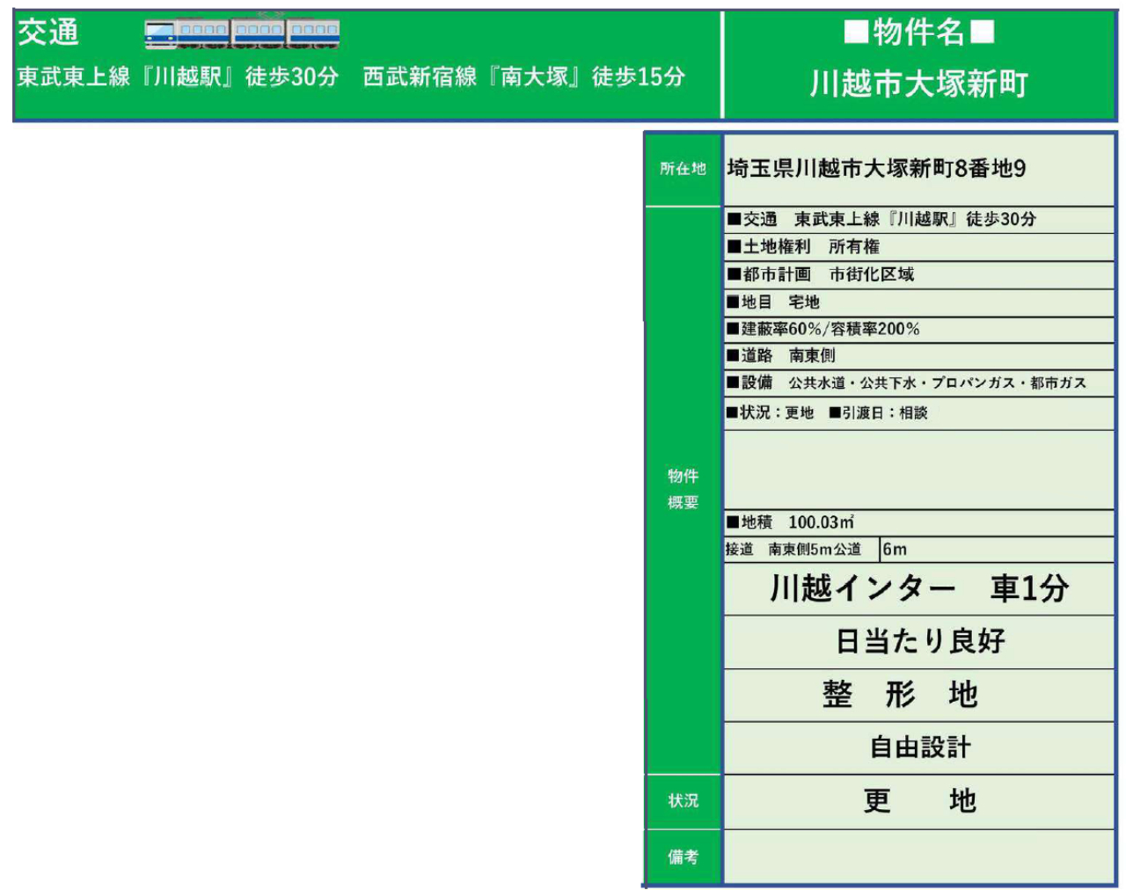The image size is (1126, 890).
Task: Click the empty 備考 remarks field
Action: pyautogui.click(x=918, y=857)
